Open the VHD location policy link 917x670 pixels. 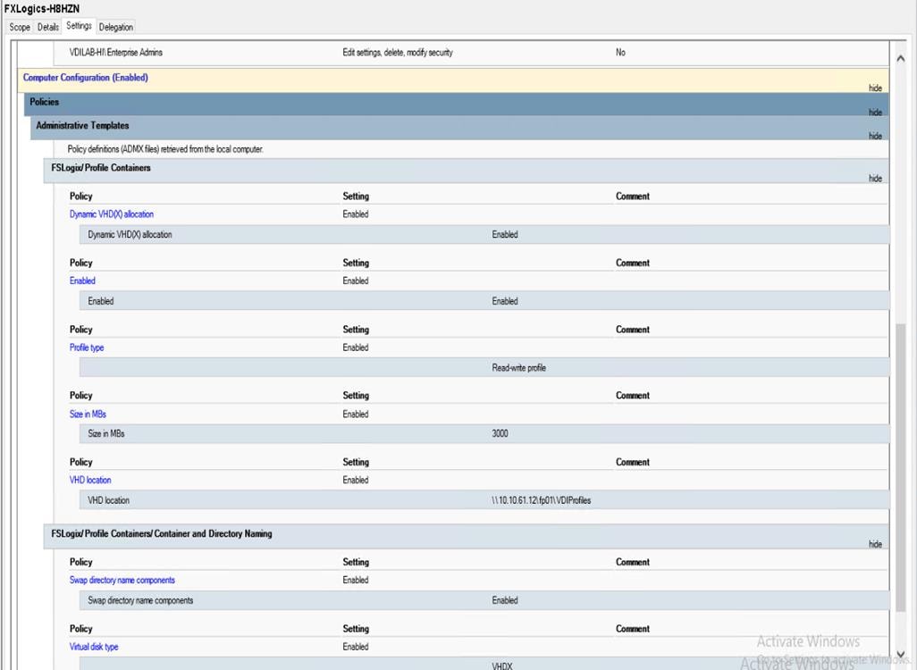point(90,480)
